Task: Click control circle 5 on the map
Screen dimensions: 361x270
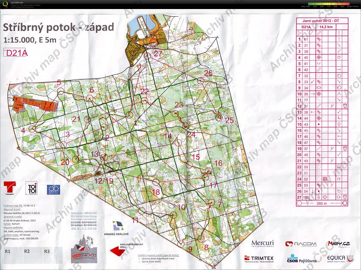Action: 60,91
